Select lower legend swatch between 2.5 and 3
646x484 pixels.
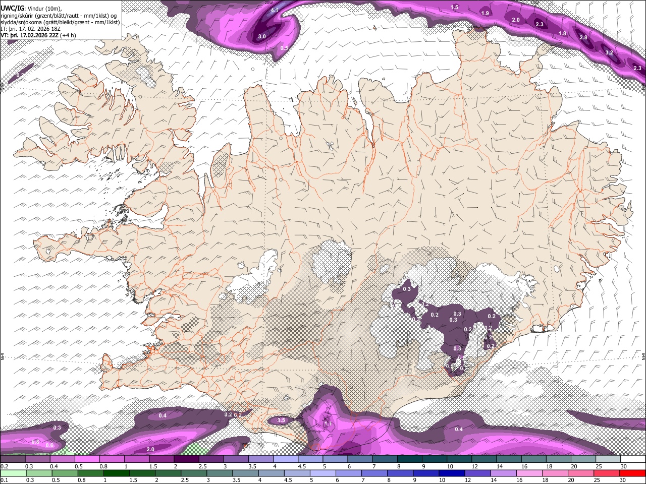tap(193, 473)
